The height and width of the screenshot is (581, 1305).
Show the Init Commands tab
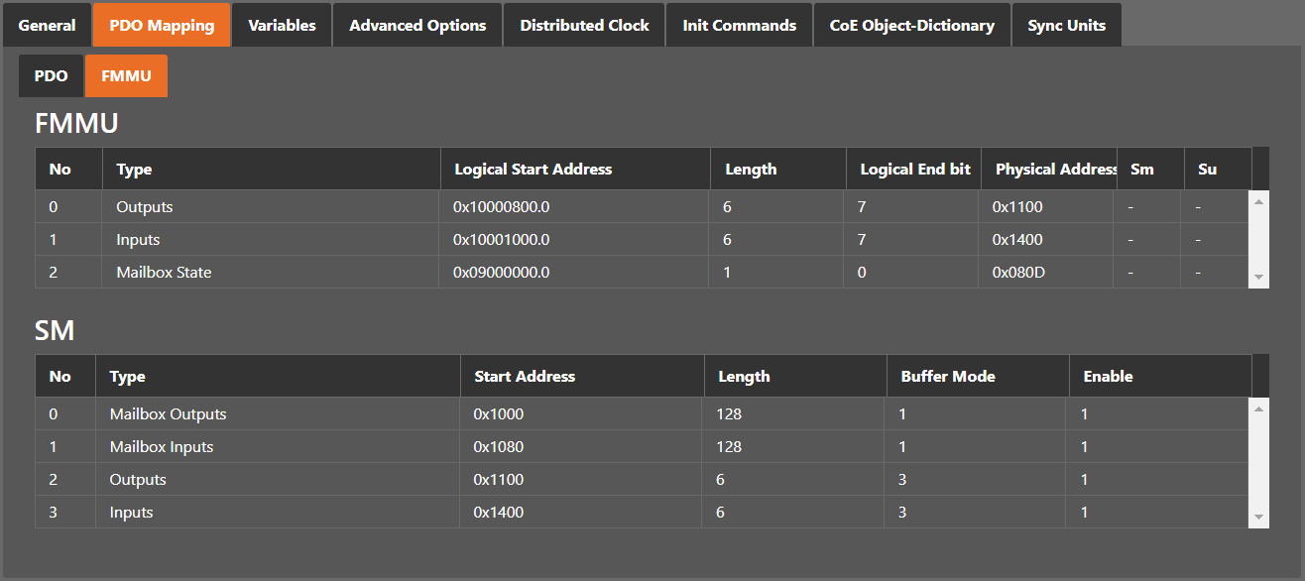pyautogui.click(x=739, y=26)
